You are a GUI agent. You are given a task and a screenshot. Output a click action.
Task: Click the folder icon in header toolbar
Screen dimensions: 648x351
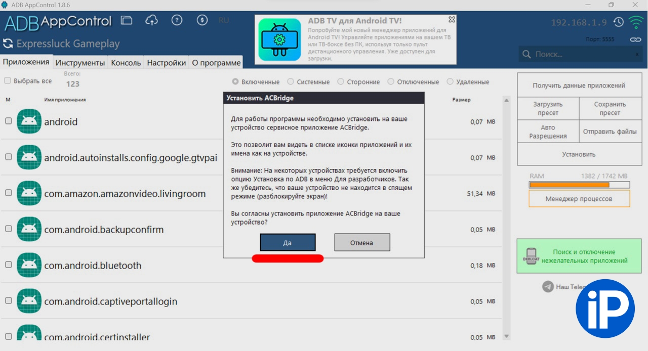tap(126, 21)
